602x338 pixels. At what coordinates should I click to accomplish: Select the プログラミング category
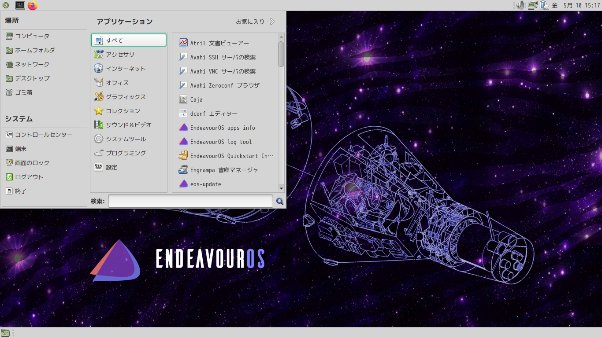[129, 153]
